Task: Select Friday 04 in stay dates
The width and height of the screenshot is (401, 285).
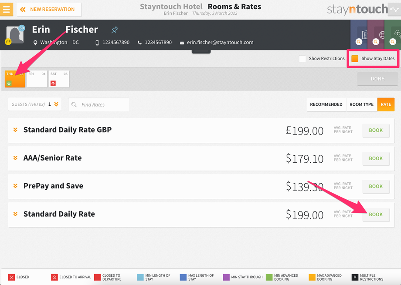Action: tap(37, 79)
